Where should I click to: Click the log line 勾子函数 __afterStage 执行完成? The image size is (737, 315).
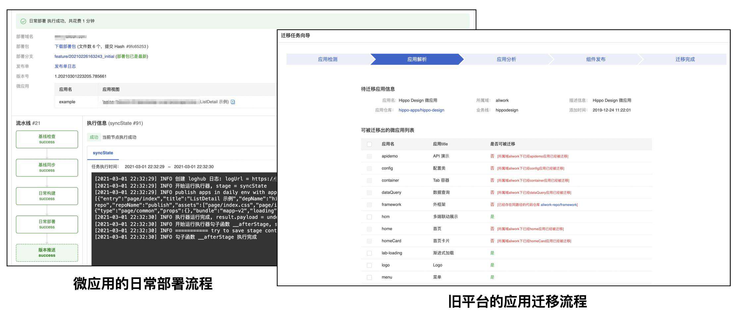click(175, 237)
